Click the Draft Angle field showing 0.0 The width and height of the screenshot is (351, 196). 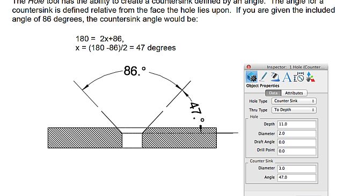pos(297,142)
